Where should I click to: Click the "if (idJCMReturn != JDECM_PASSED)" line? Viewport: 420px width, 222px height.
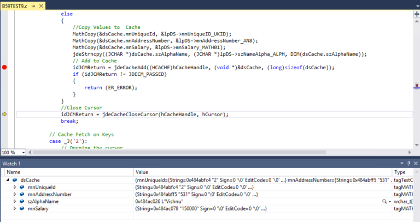coord(119,74)
